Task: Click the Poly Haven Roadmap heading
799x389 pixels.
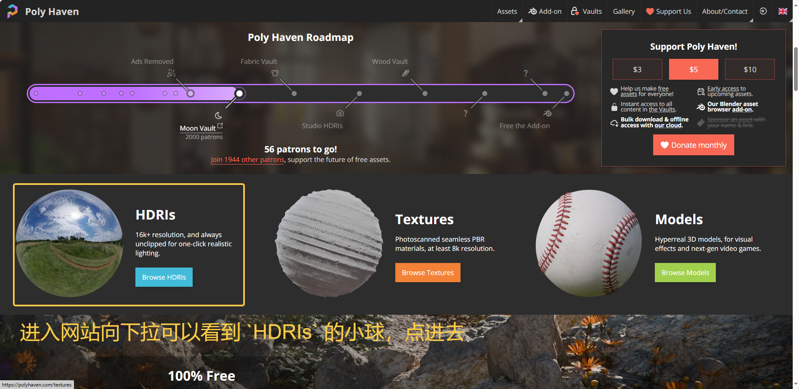Action: [x=300, y=38]
